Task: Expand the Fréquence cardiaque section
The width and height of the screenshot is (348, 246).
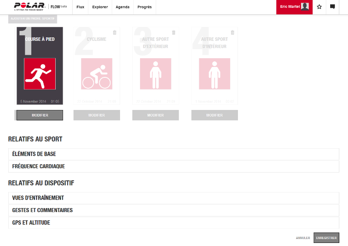Action: 174,166
